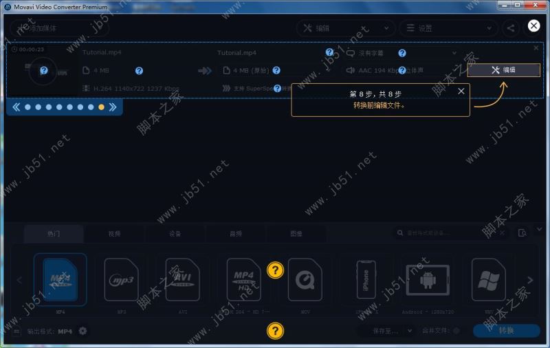Screen dimensions: 550x348
Task: Switch to the 图像 tab
Action: [x=296, y=234]
